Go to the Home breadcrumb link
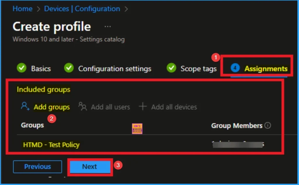Screen dimensions: 299x185 click(x=22, y=9)
